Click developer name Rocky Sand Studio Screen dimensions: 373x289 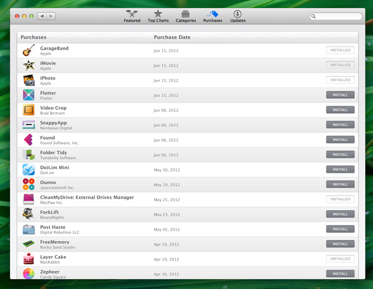(x=57, y=247)
